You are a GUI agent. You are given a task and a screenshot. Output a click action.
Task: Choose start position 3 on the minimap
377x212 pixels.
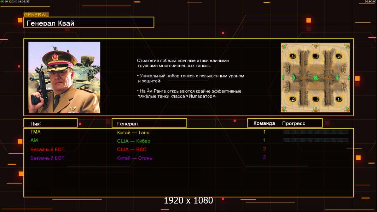tap(338, 56)
